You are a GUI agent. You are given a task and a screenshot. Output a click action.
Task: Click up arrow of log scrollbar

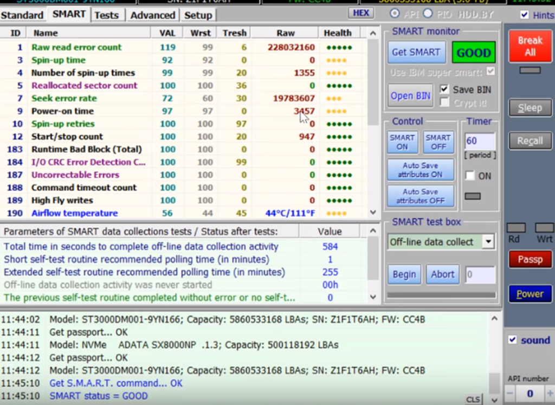[x=494, y=319]
